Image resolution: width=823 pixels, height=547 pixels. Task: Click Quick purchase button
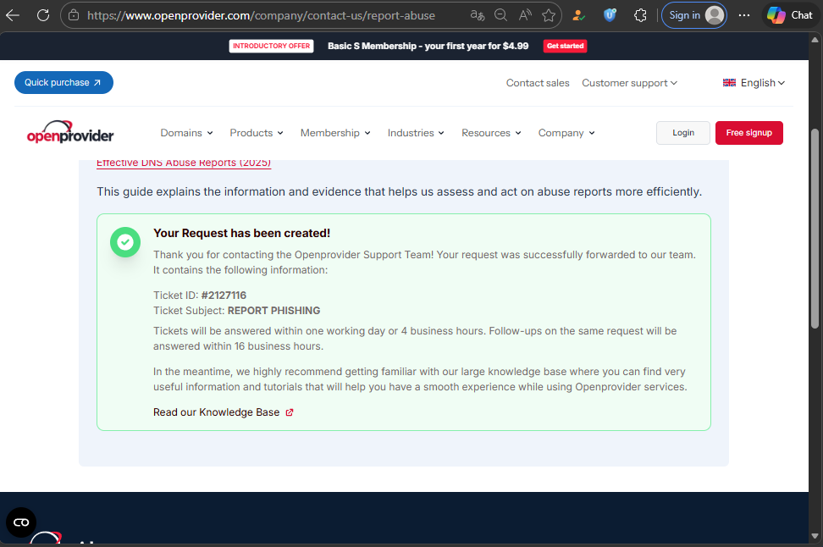tap(64, 82)
